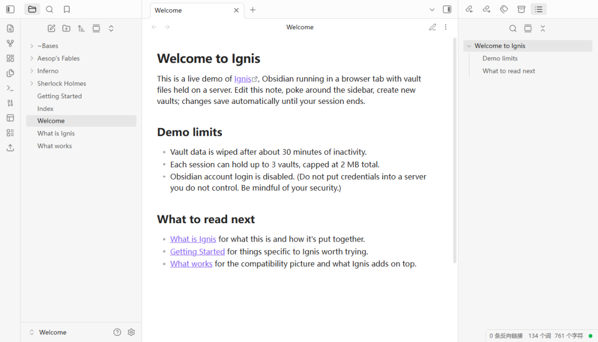
Task: Create a new note icon
Action: 51,29
